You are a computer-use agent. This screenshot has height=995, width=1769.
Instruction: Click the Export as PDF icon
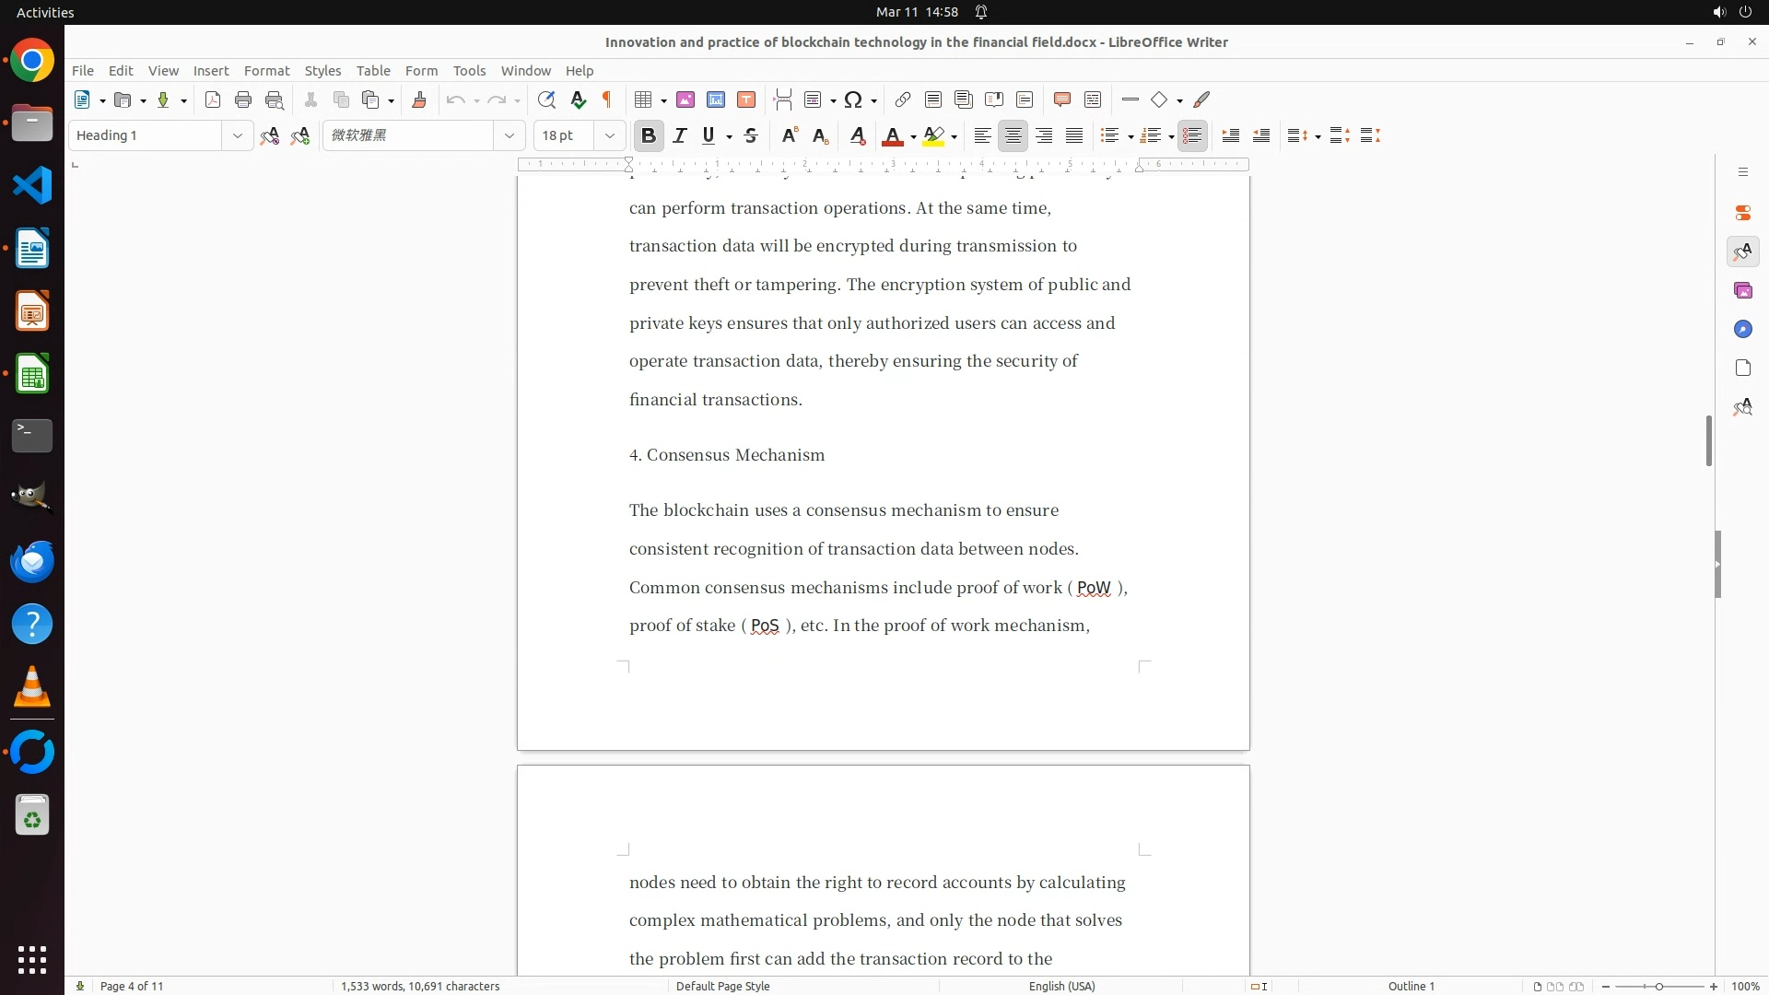coord(213,99)
